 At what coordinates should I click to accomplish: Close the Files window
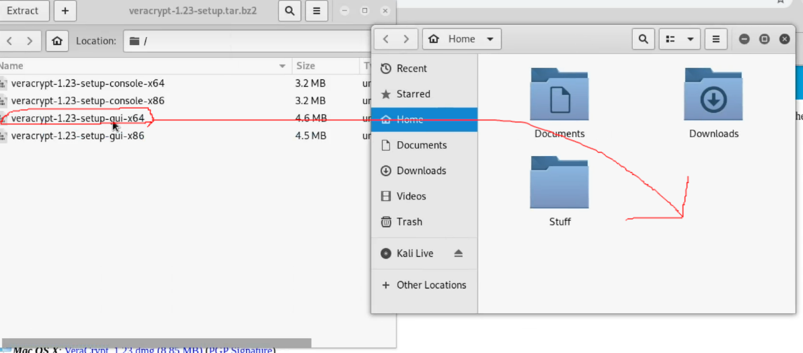(x=783, y=39)
